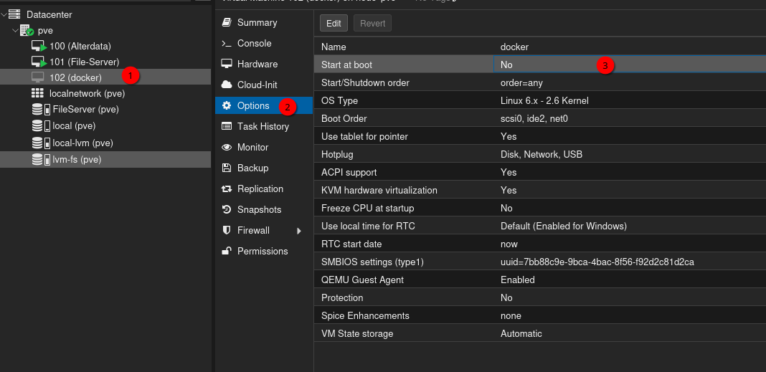Click the Revert button
The height and width of the screenshot is (372, 766).
(372, 23)
